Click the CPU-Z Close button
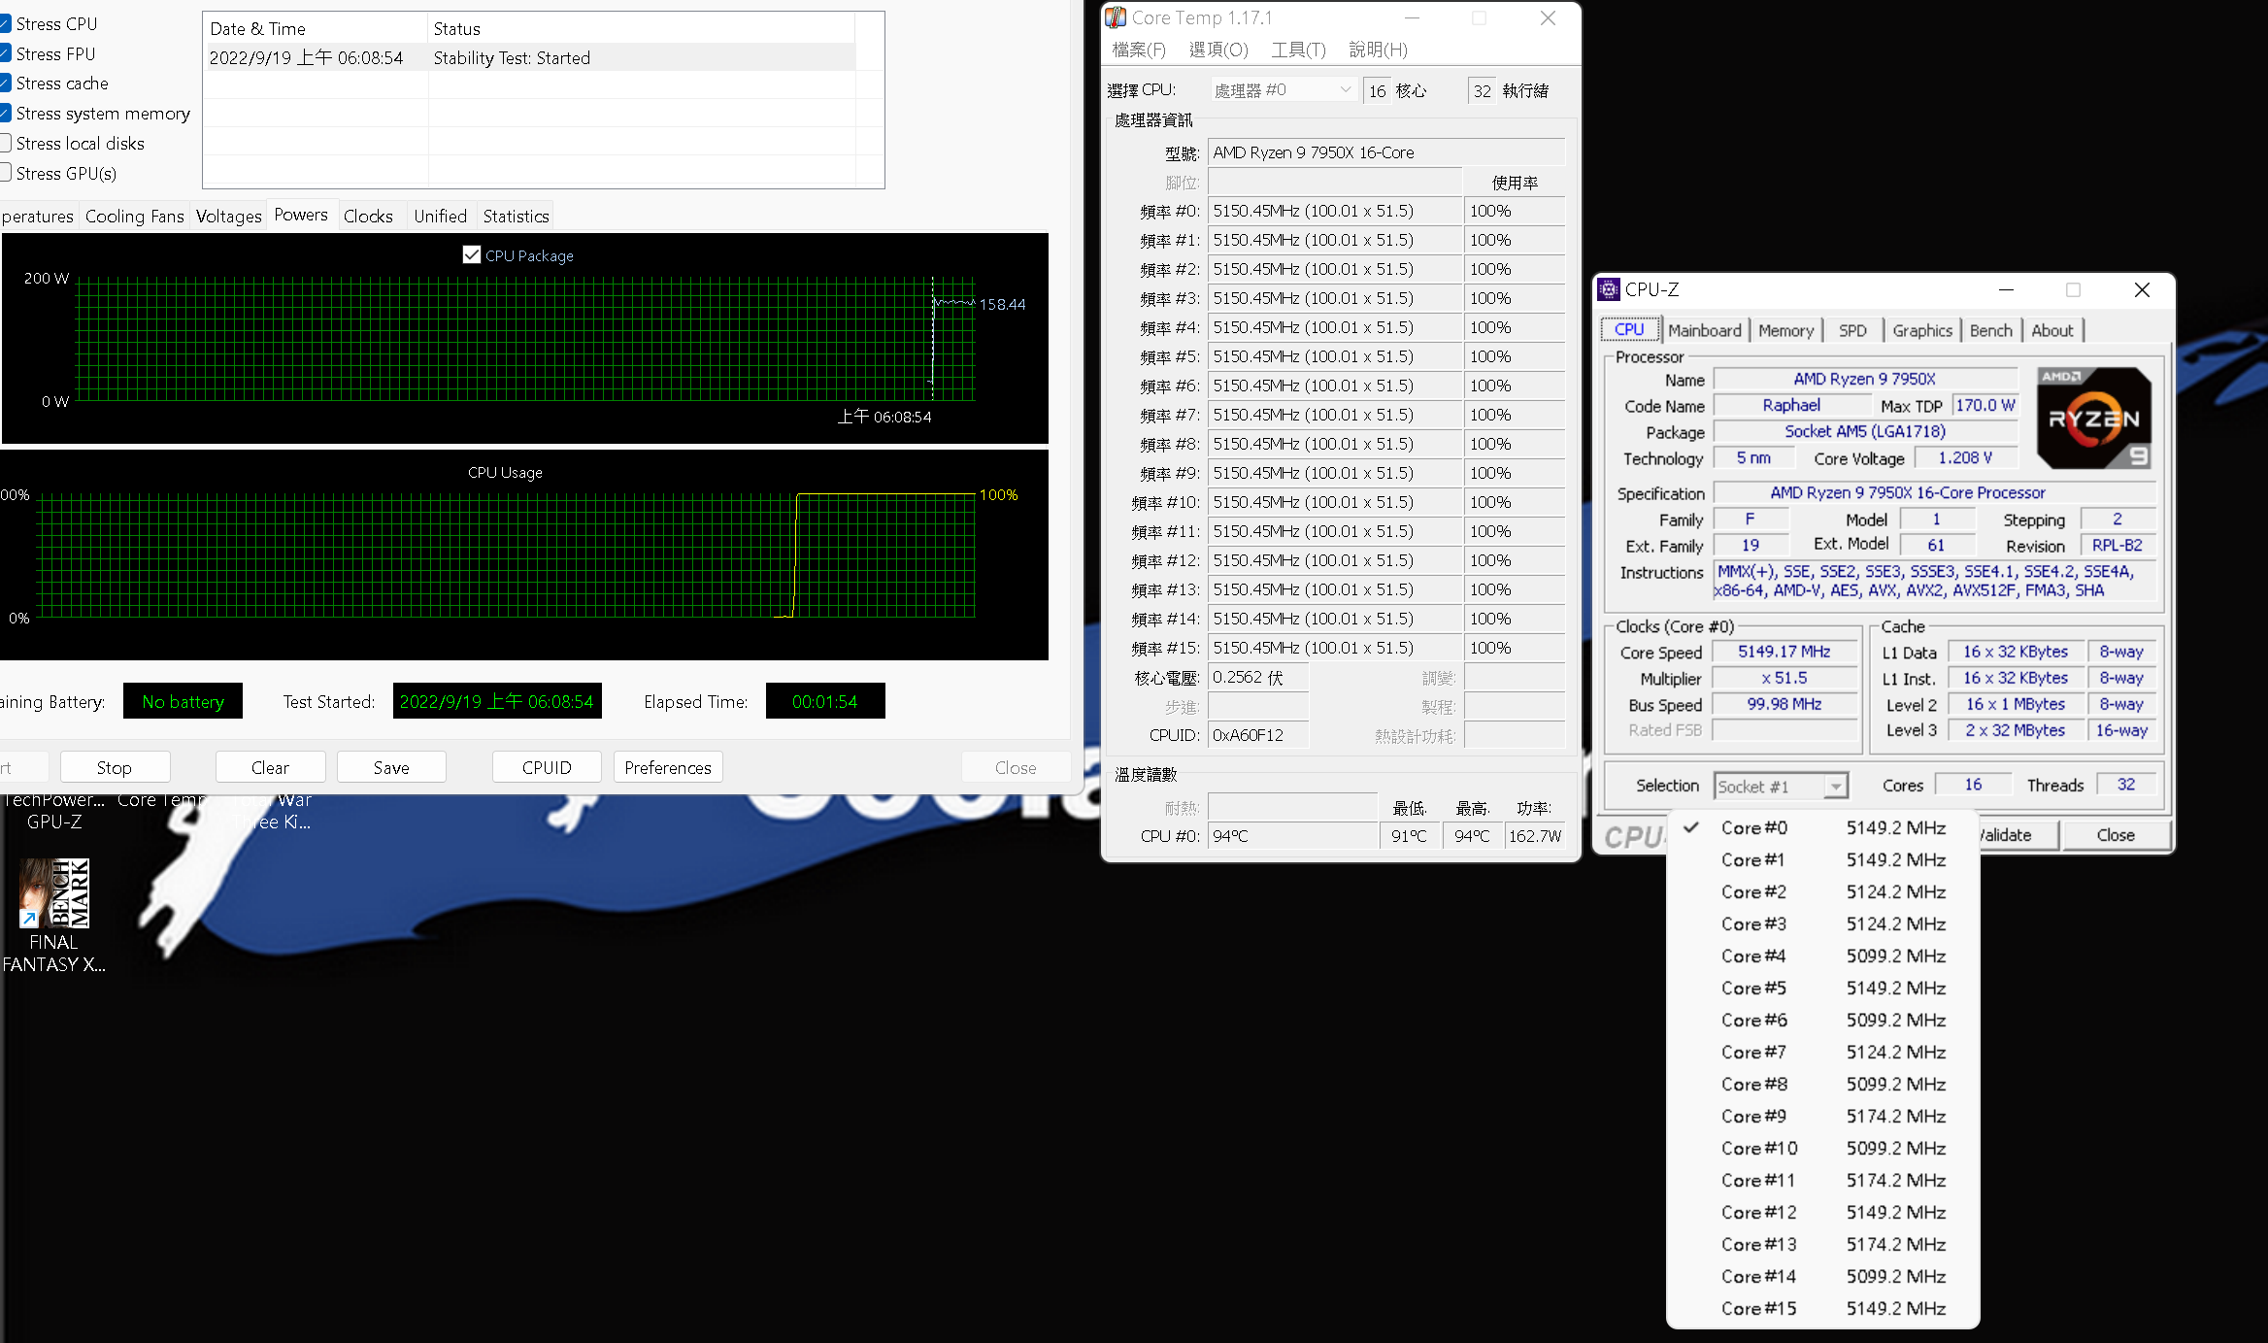The width and height of the screenshot is (2268, 1343). (2116, 835)
